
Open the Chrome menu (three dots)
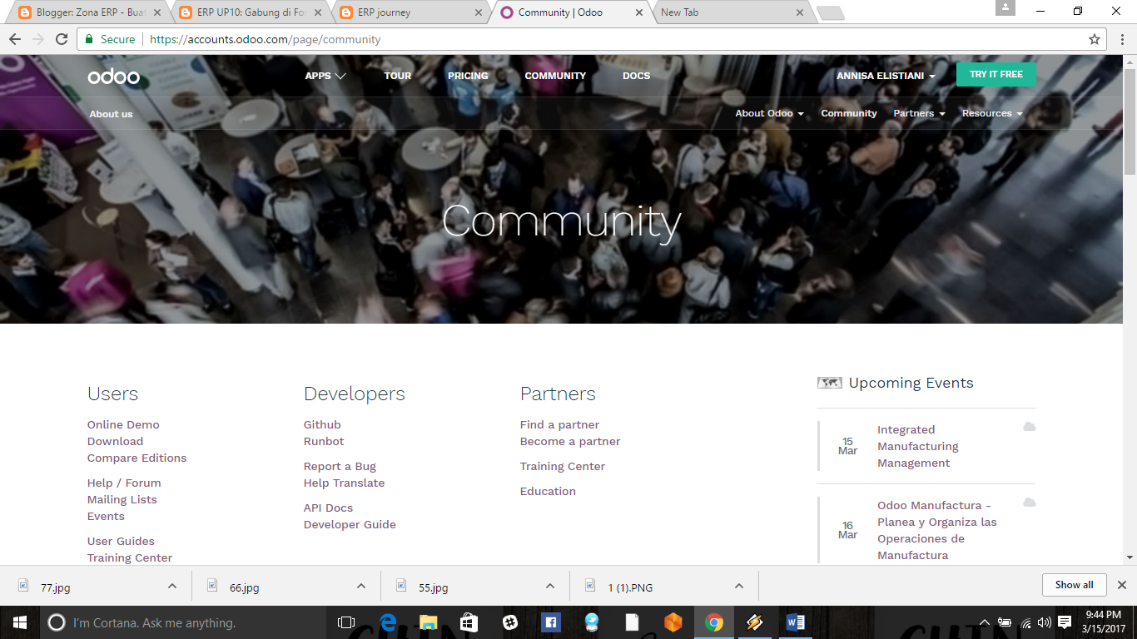(1121, 39)
